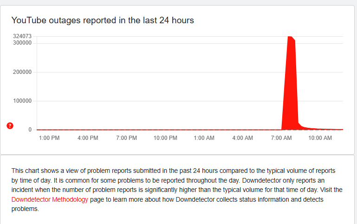The height and width of the screenshot is (224, 357).
Task: Click the YouTube outages chart title
Action: tap(103, 20)
